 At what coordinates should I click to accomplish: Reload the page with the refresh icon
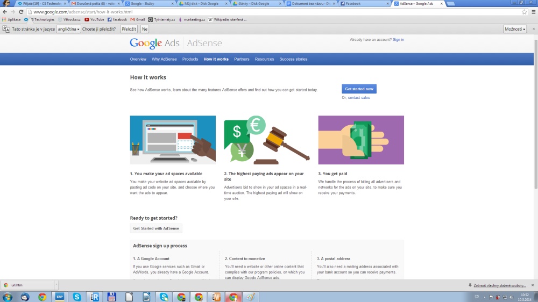(21, 12)
